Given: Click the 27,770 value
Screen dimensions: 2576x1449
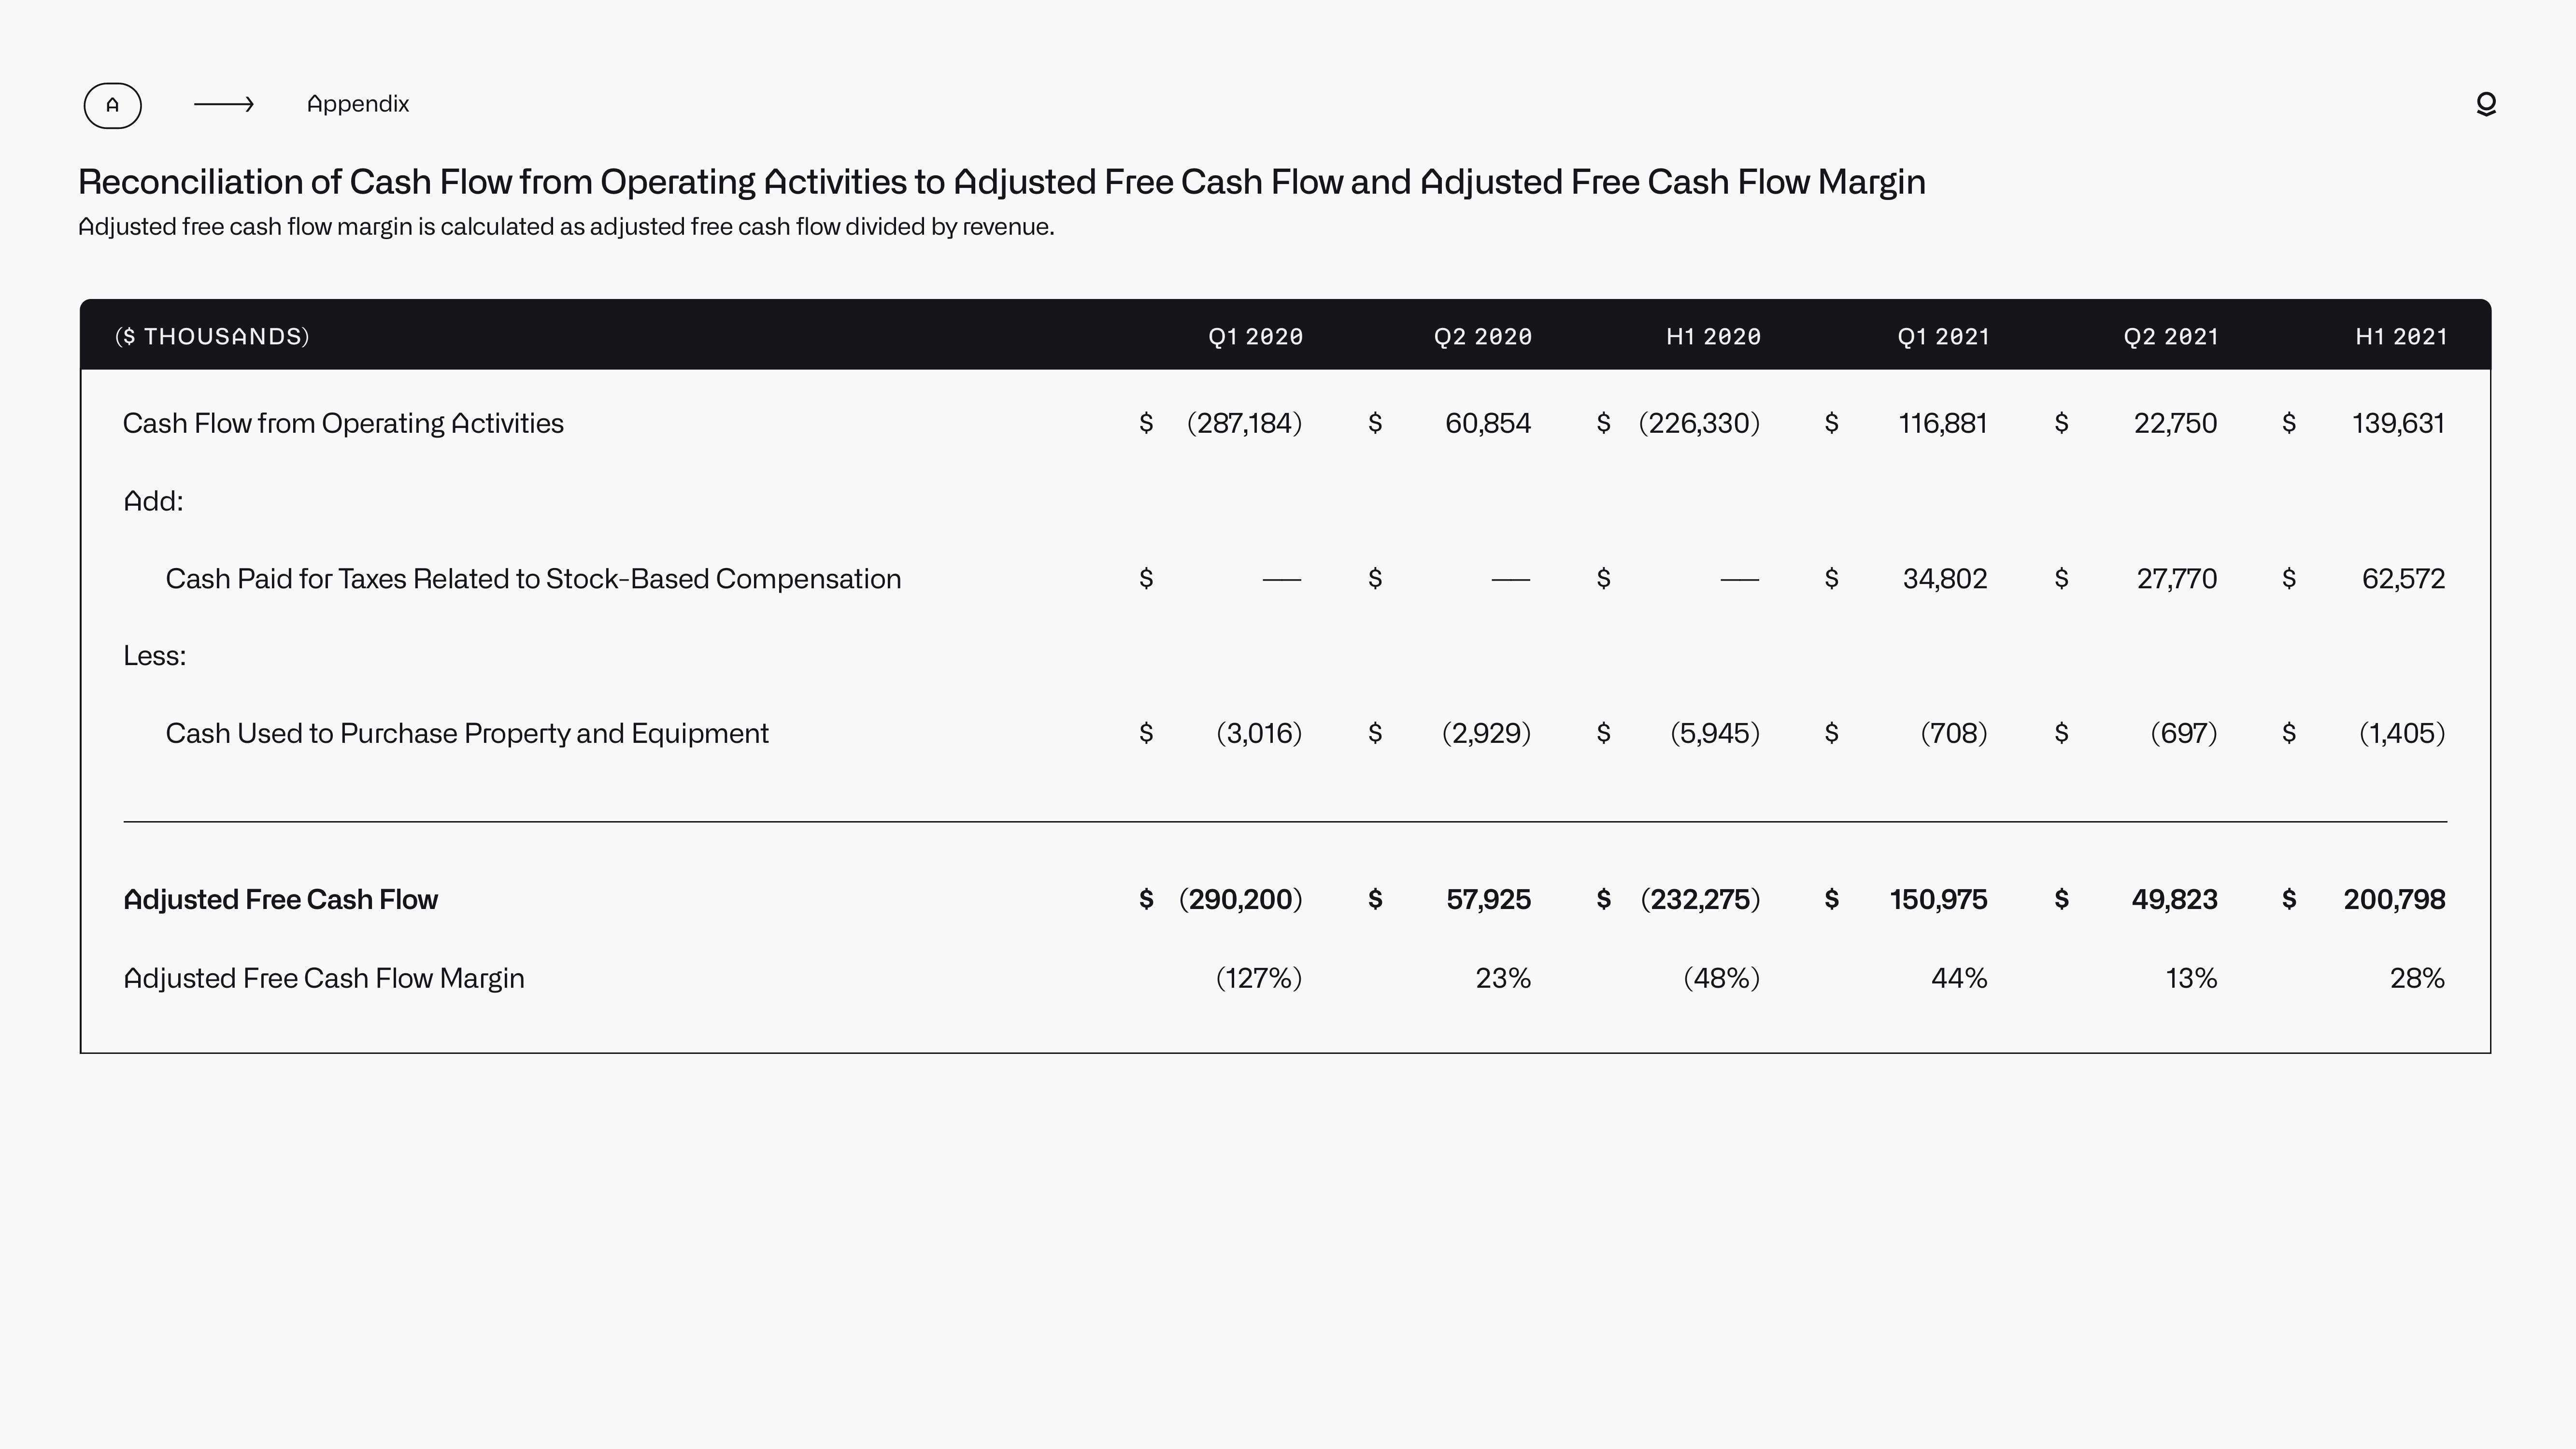Looking at the screenshot, I should [x=2177, y=579].
